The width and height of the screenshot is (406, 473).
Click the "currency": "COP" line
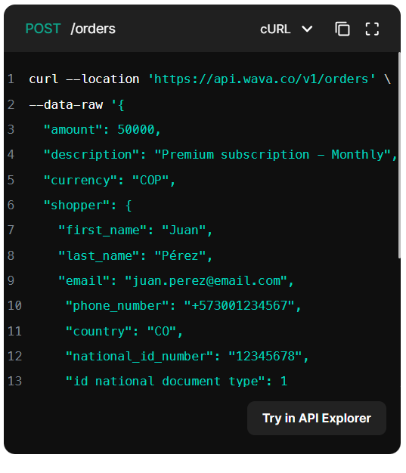110,180
